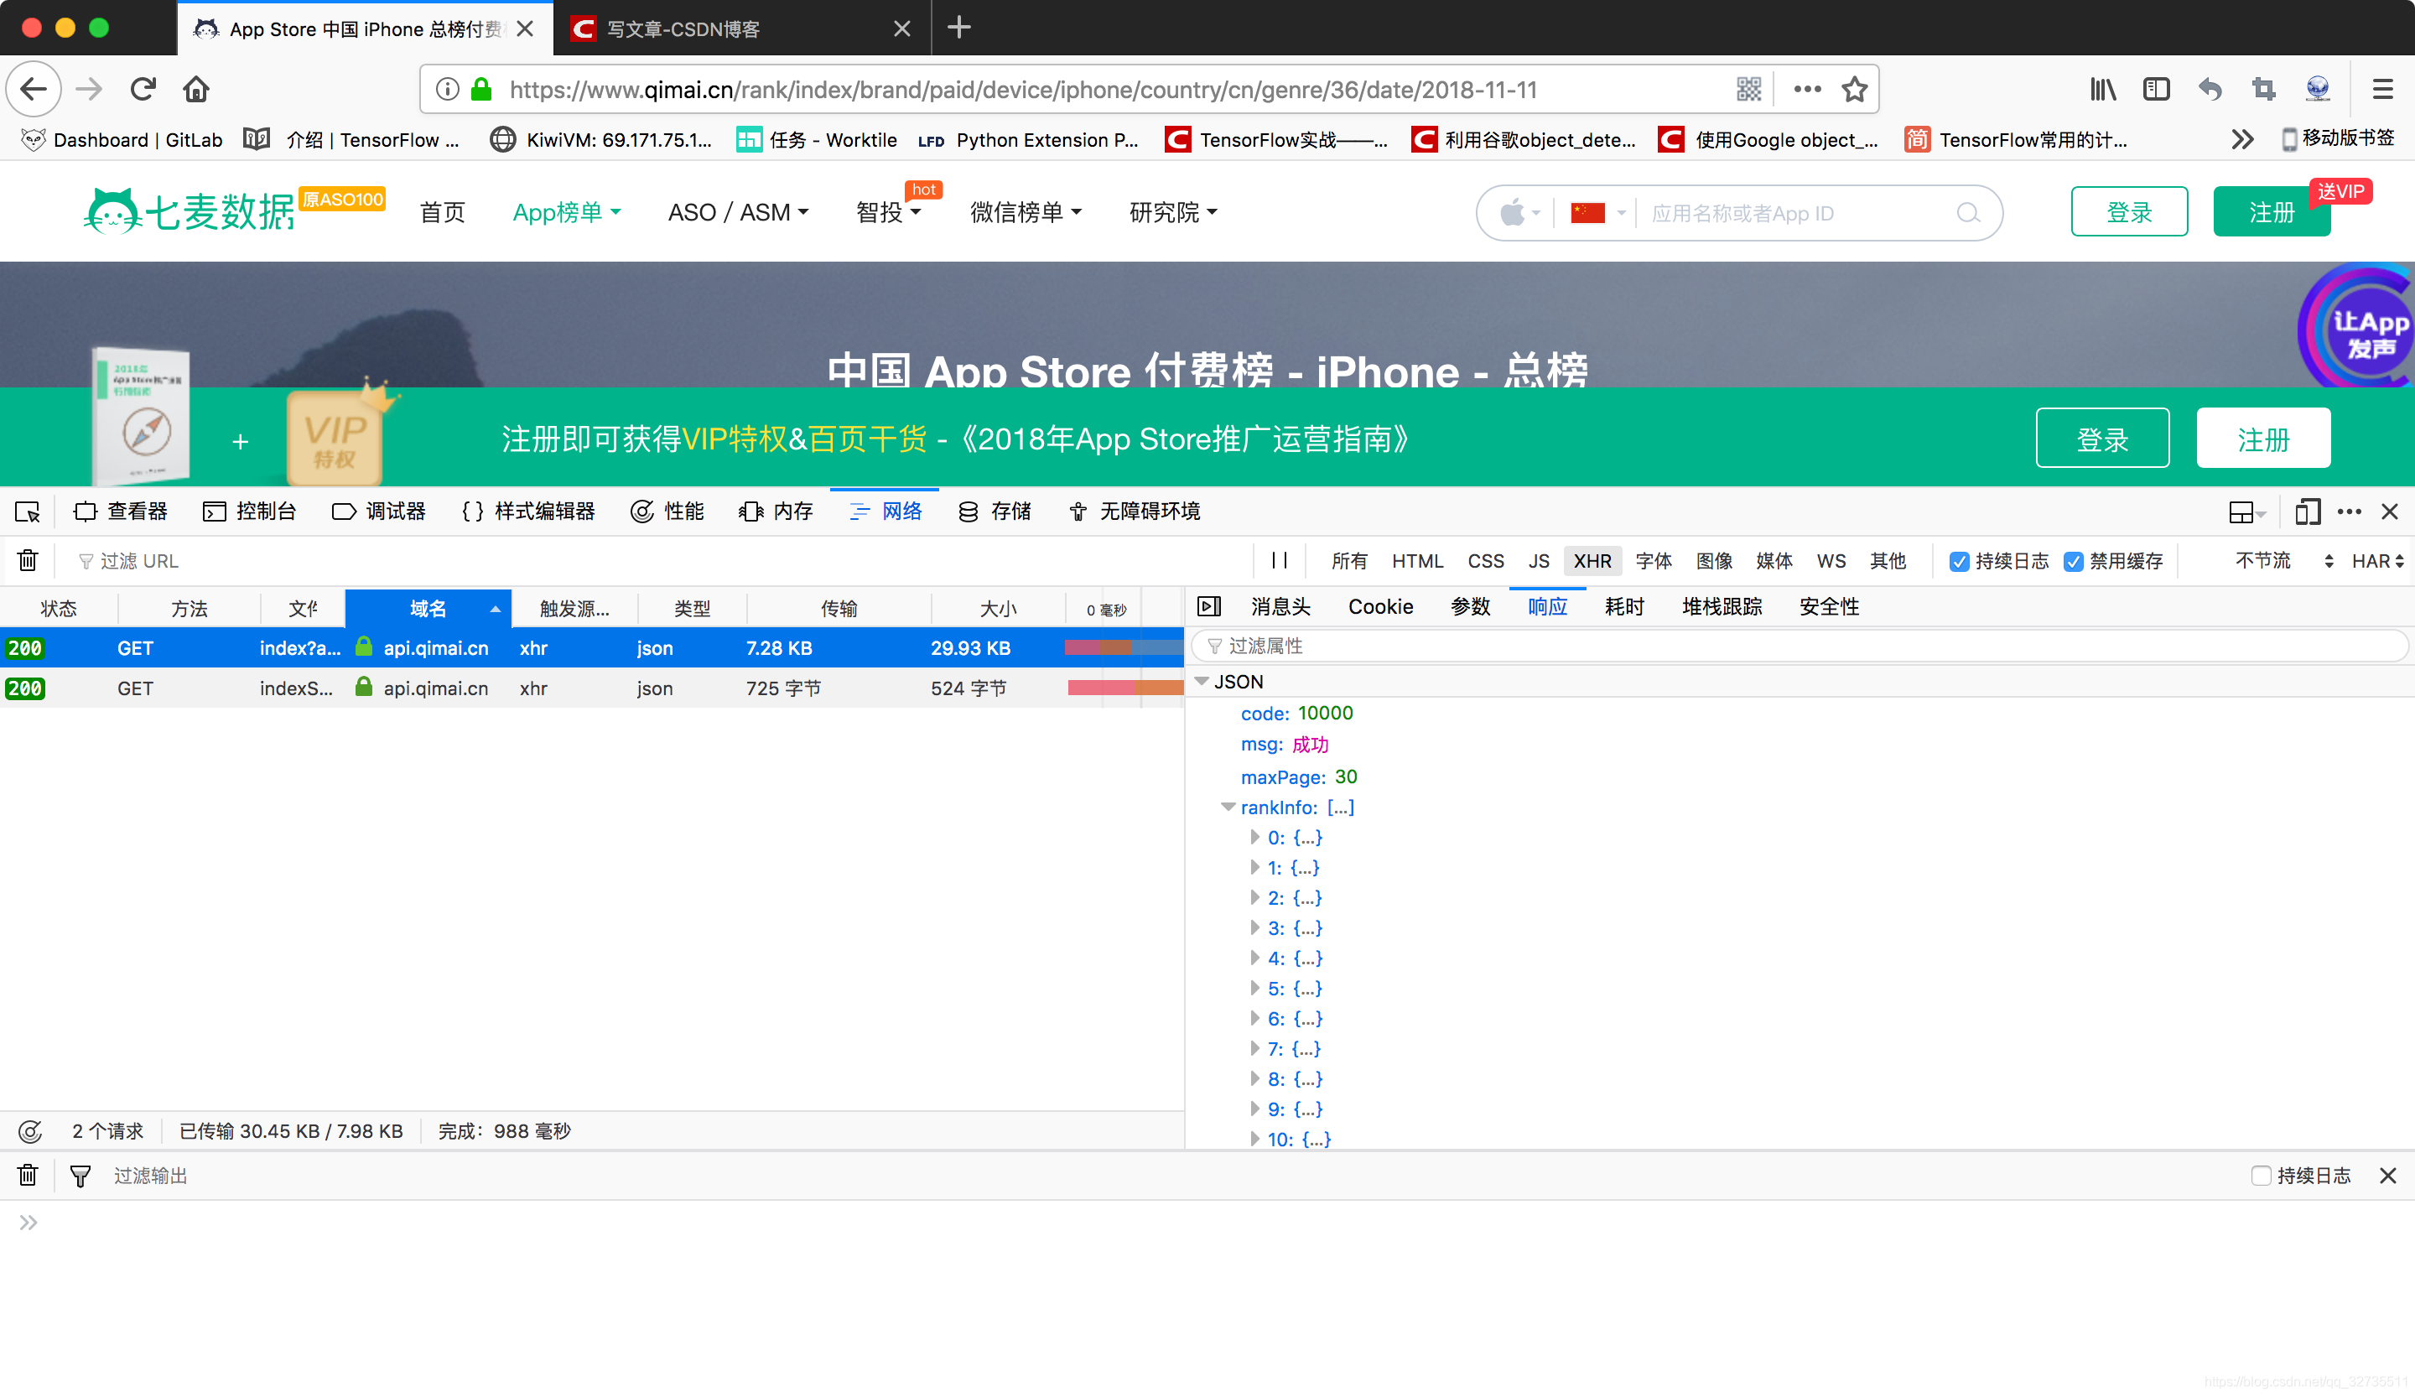This screenshot has height=1397, width=2415.
Task: Open ASO / ASM dropdown menu
Action: point(738,213)
